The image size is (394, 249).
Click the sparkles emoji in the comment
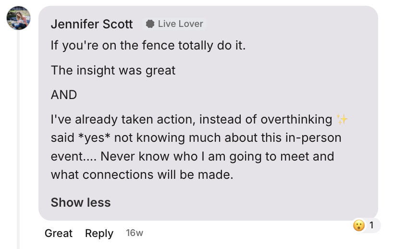point(342,119)
